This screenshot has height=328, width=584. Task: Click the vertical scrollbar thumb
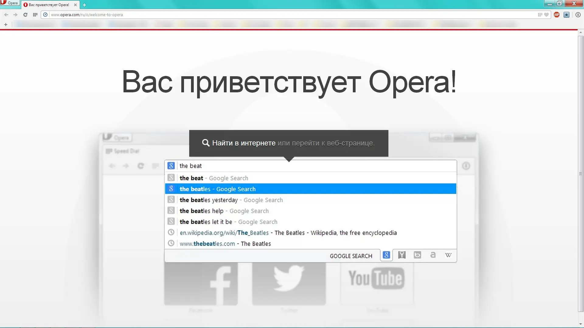tap(581, 174)
